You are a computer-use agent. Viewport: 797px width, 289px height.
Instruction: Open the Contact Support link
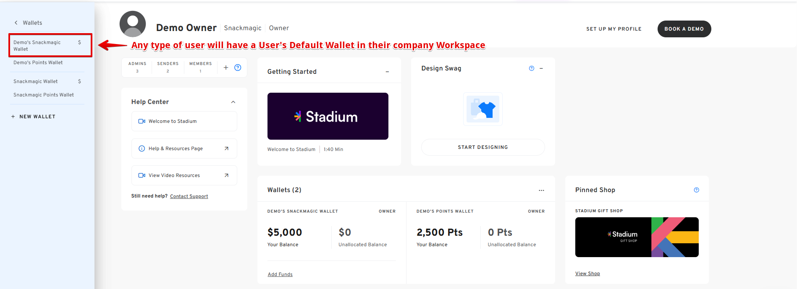(x=189, y=196)
